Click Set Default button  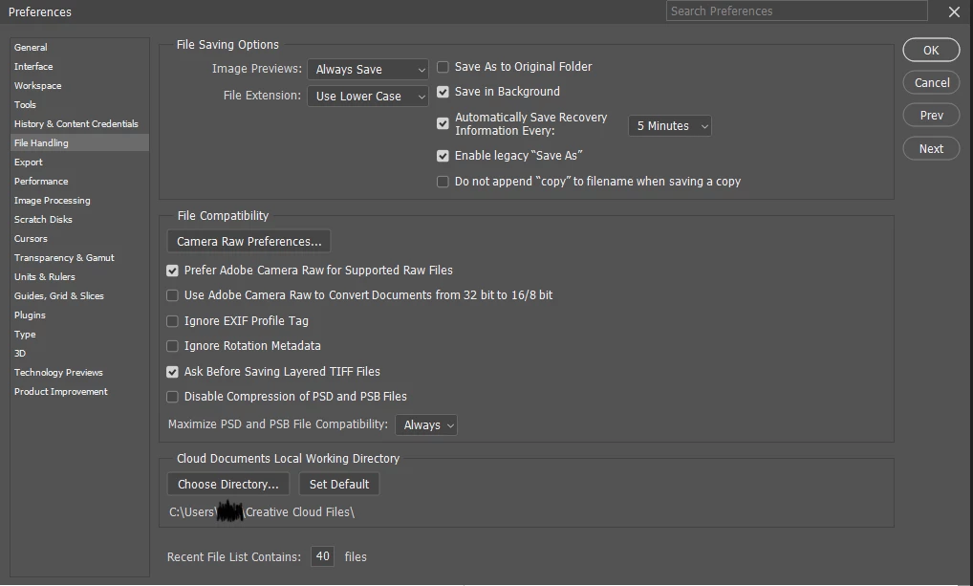(x=338, y=485)
